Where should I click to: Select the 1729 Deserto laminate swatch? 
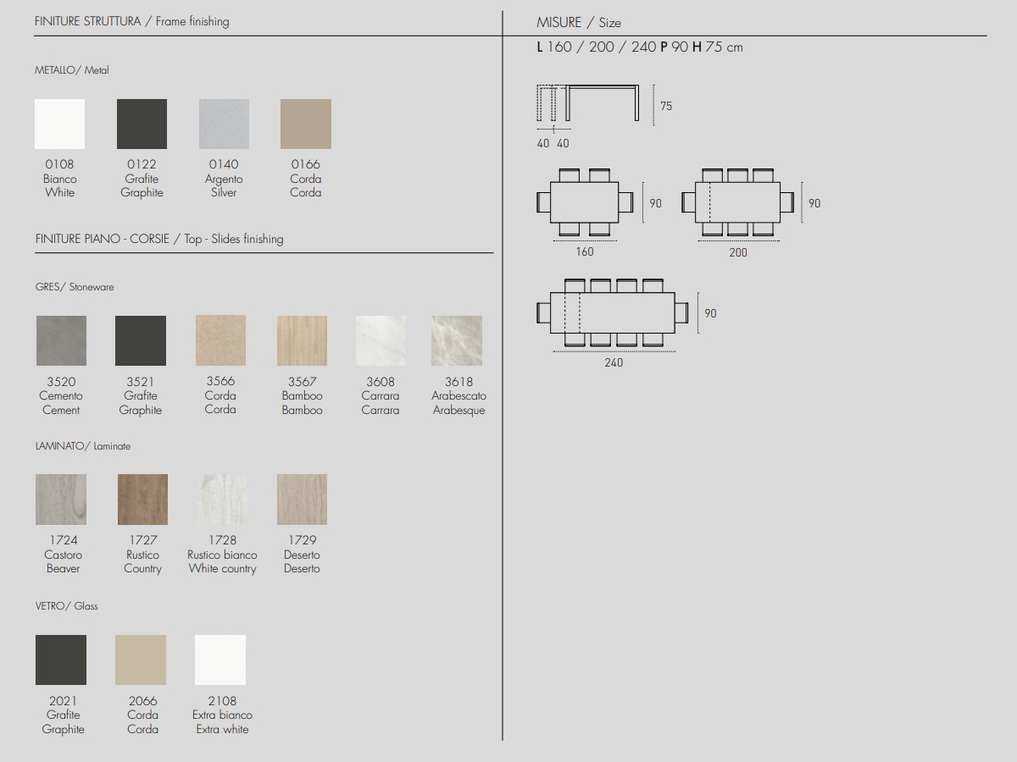[x=302, y=500]
